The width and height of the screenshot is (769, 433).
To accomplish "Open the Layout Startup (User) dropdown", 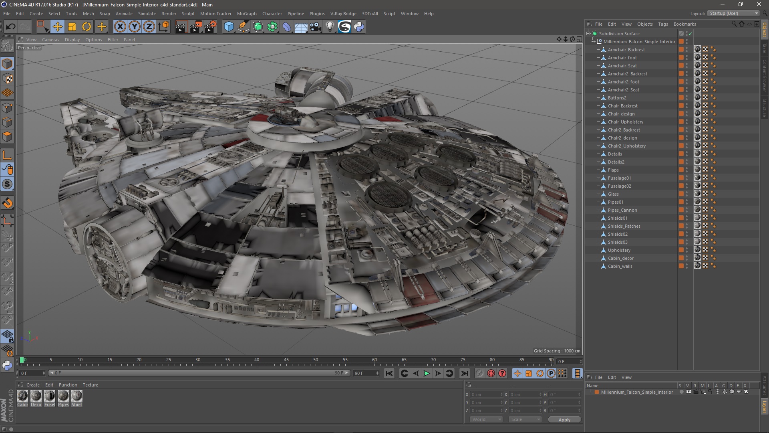I will click(x=733, y=13).
